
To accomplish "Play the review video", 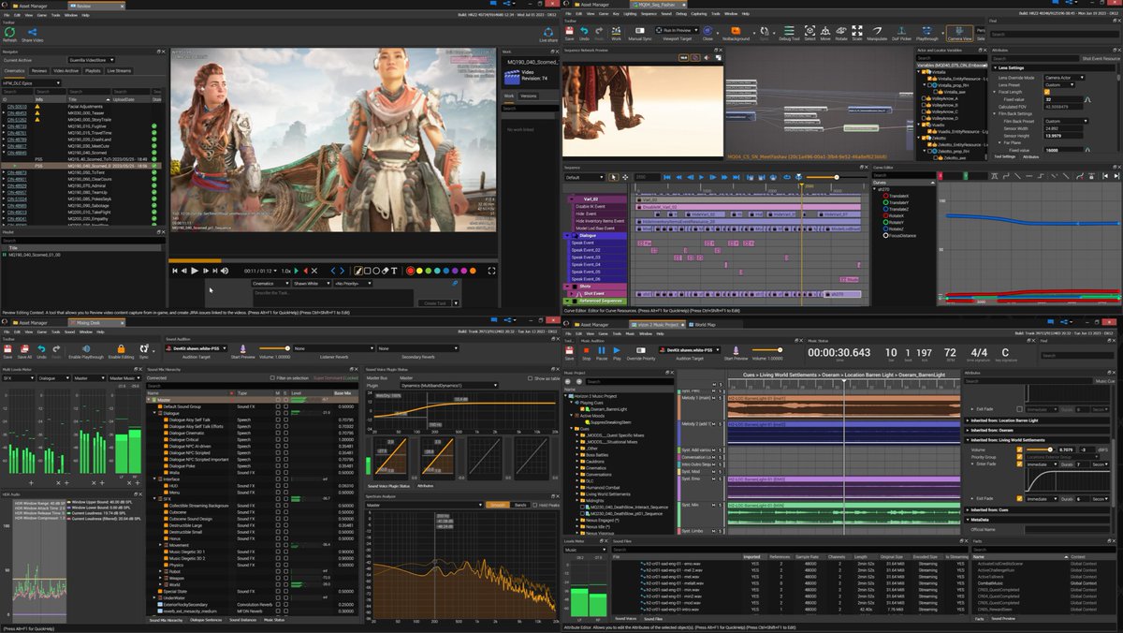I will point(195,271).
